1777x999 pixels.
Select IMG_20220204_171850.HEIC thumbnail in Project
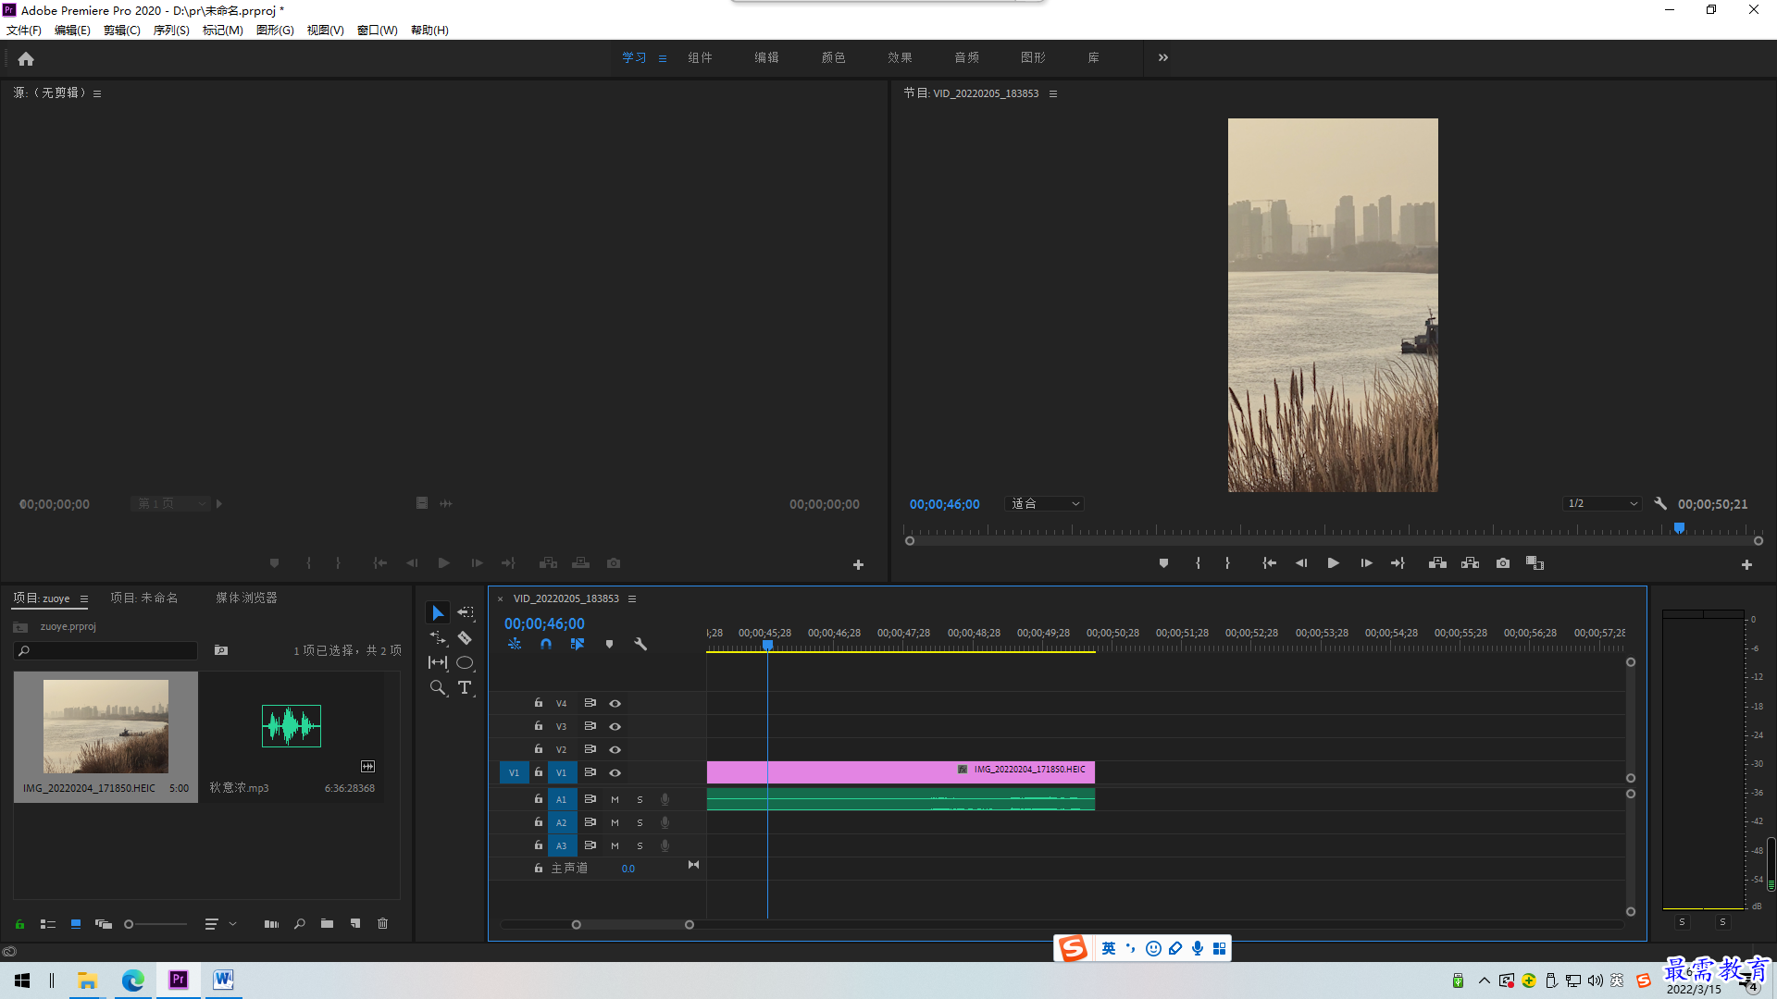point(106,726)
